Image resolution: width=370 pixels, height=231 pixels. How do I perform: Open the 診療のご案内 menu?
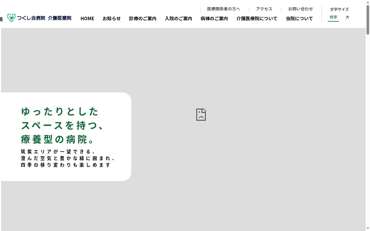point(143,18)
